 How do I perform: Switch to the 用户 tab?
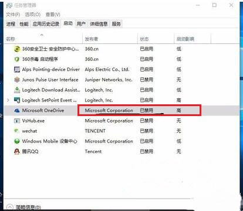(81, 24)
